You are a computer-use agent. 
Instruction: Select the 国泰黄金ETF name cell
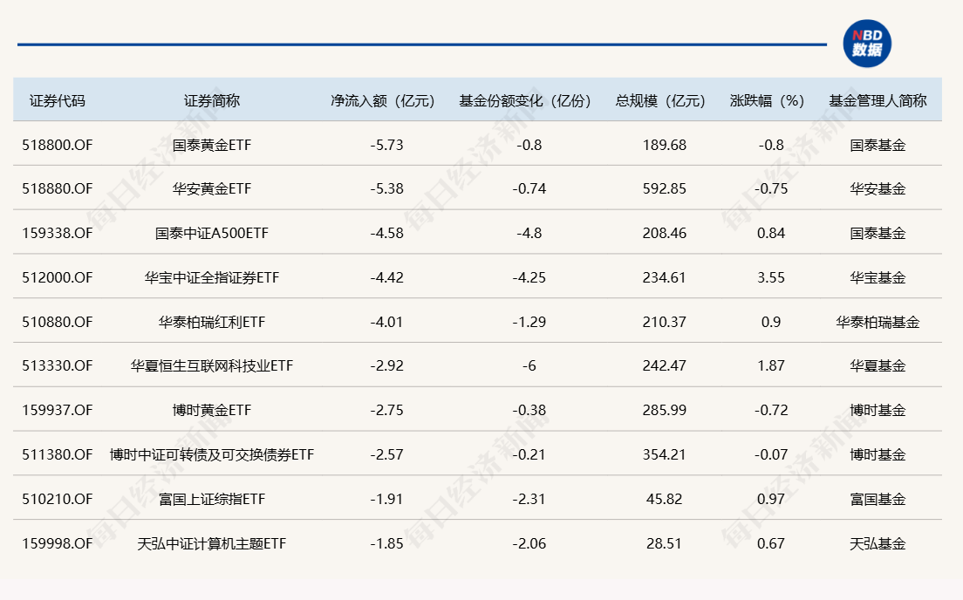pos(212,145)
